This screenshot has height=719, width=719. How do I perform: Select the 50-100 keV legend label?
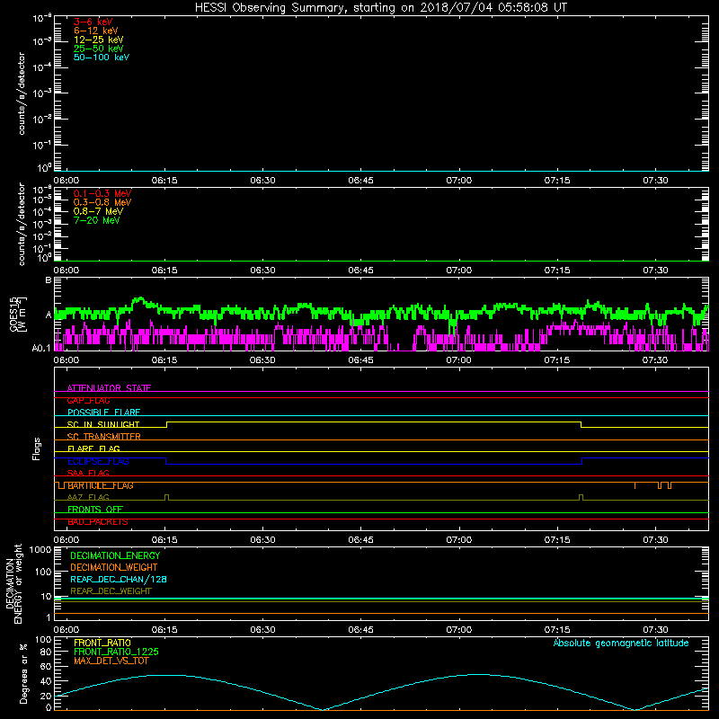click(102, 58)
